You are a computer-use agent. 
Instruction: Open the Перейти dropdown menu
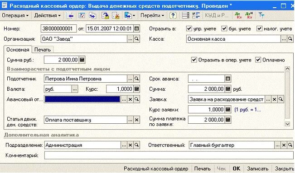coord(152,15)
